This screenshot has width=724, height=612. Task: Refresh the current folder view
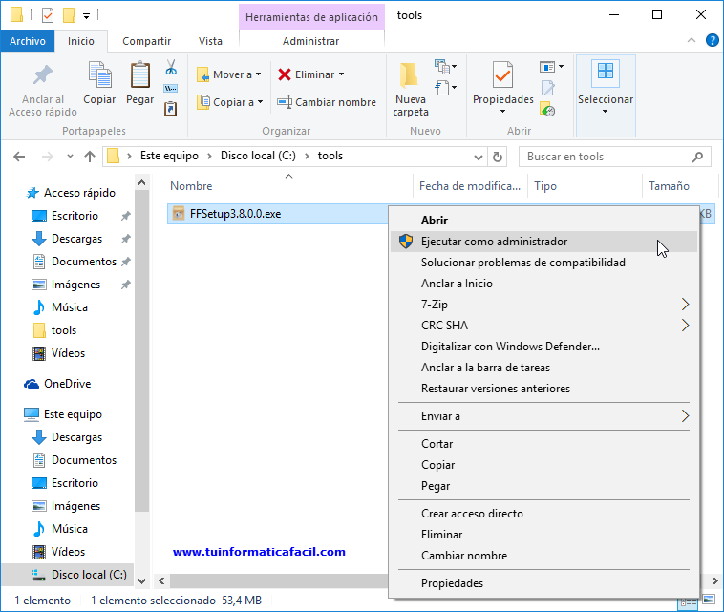point(498,157)
